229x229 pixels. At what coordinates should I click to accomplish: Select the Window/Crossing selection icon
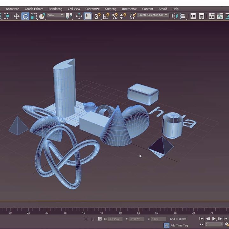coord(6,16)
